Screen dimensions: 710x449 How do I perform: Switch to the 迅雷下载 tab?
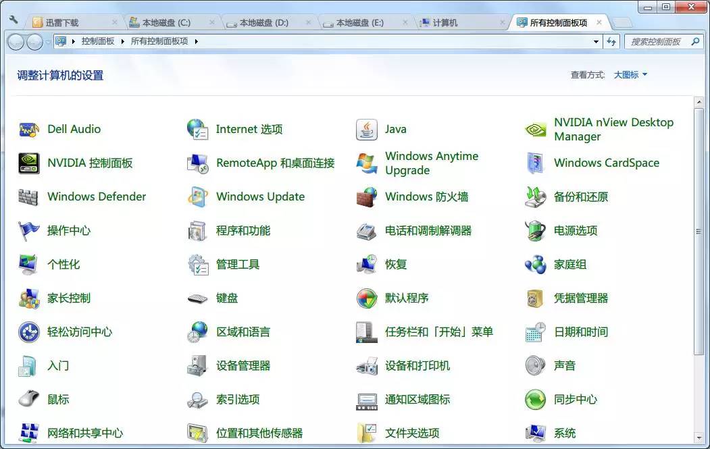point(72,23)
